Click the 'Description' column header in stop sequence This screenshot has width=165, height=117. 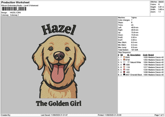coord(135,55)
